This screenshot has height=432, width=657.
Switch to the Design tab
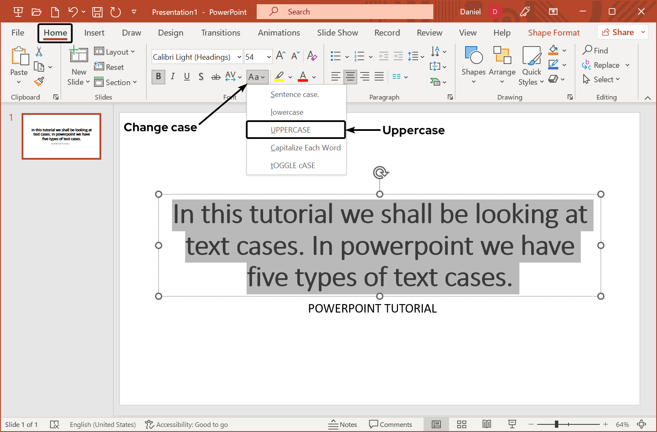[170, 33]
